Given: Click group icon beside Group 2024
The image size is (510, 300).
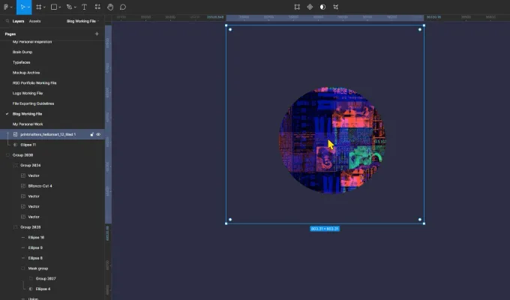Looking at the screenshot, I should pos(15,165).
